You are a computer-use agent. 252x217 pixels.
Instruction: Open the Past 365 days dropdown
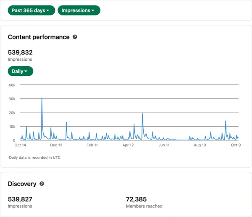(31, 10)
